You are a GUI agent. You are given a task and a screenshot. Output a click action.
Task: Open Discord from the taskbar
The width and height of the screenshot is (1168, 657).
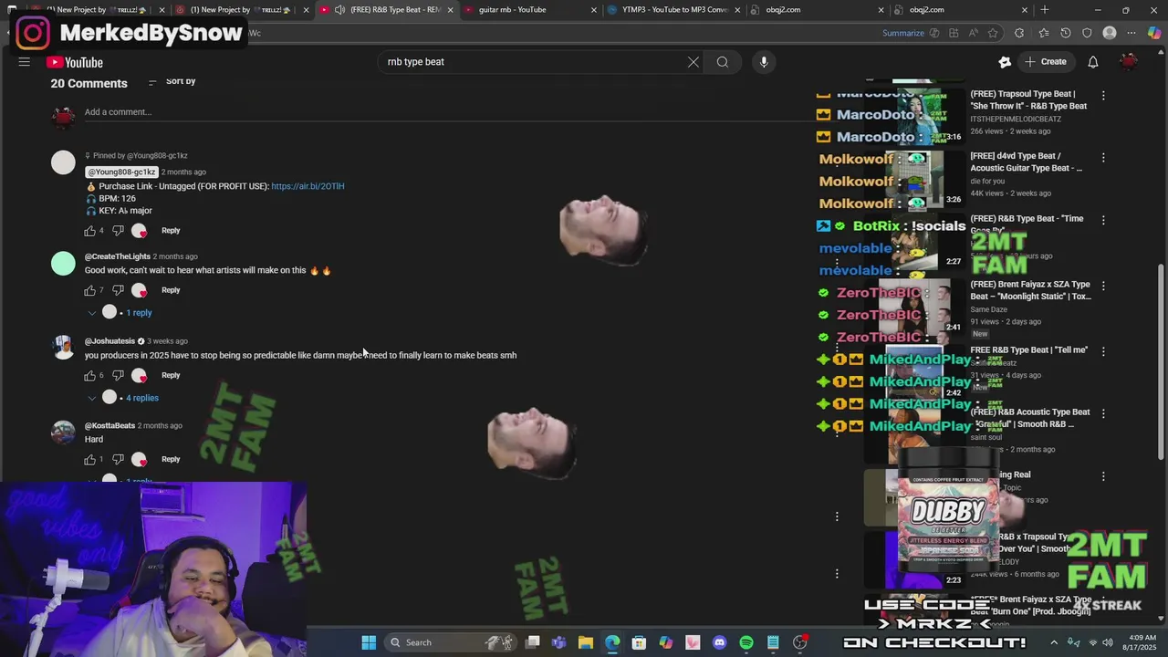[x=720, y=642]
